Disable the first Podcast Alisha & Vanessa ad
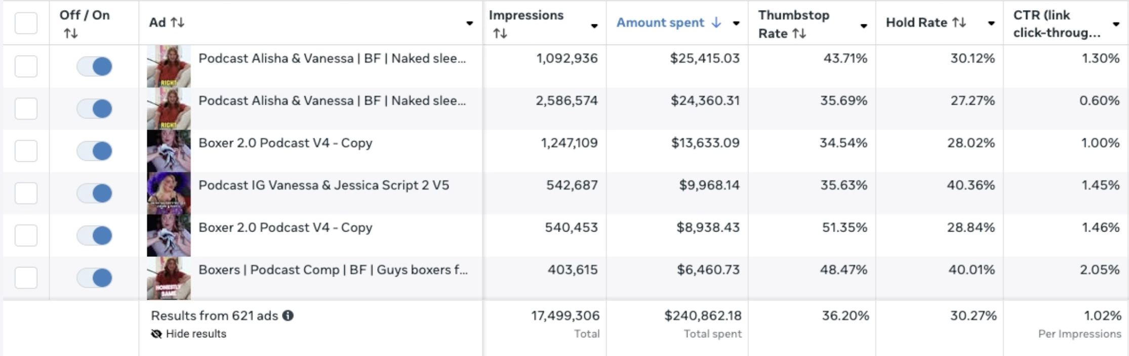The height and width of the screenshot is (356, 1129). pos(95,66)
